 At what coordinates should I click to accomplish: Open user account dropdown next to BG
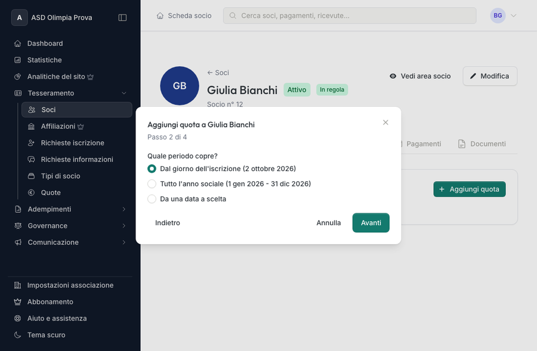(513, 15)
